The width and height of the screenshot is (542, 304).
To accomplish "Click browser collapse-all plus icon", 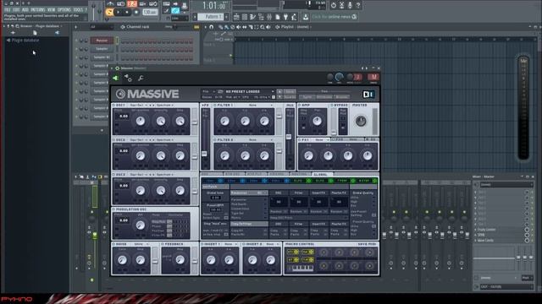I will point(13,33).
